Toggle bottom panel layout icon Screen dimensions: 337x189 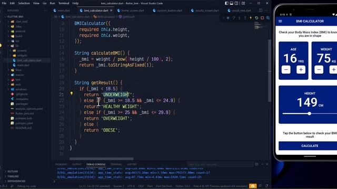point(232,3)
